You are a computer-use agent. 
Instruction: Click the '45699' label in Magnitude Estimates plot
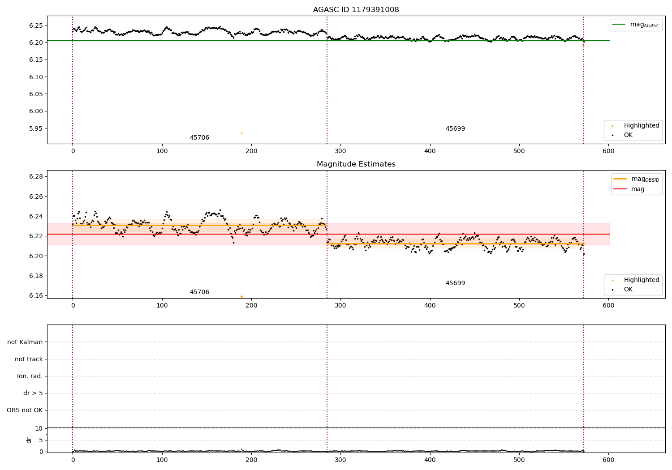(x=455, y=283)
